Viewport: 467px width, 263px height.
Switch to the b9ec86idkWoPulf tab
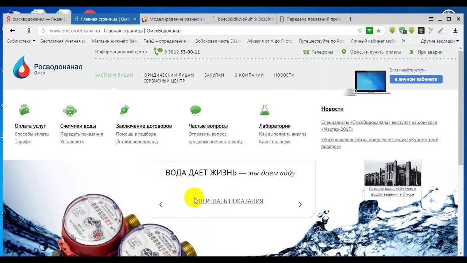point(242,19)
